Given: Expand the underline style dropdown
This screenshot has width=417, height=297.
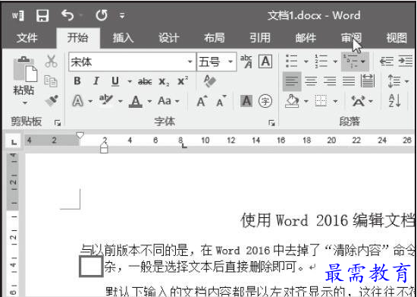Looking at the screenshot, I should pos(130,81).
